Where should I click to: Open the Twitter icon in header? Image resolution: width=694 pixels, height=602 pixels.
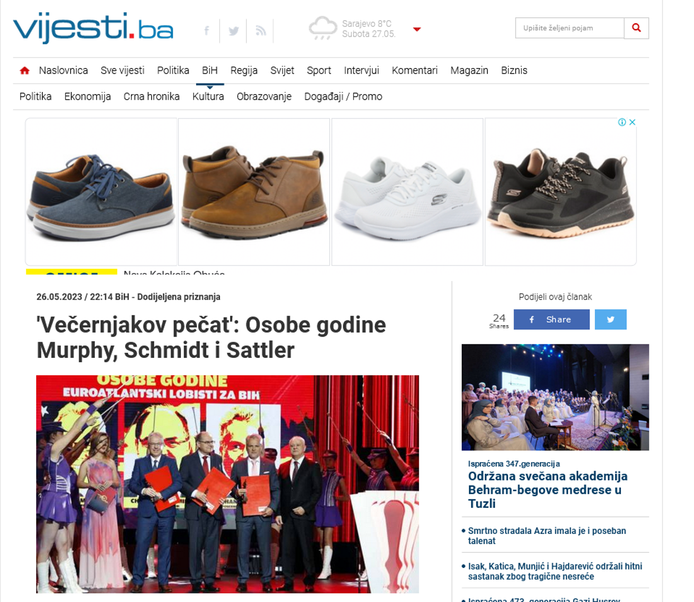tap(233, 31)
